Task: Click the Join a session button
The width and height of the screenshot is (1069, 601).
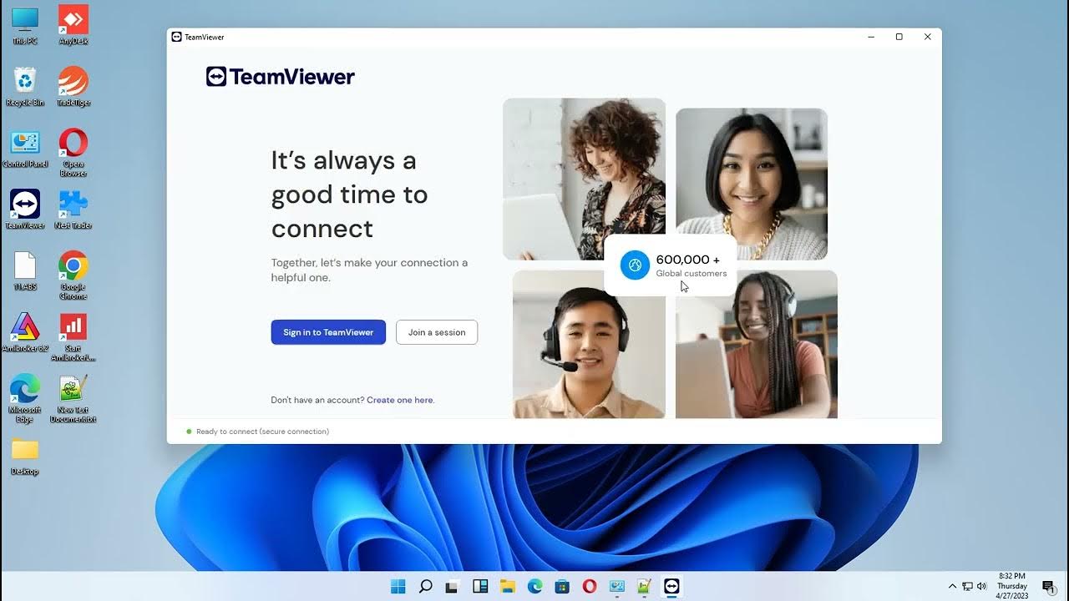Action: (x=437, y=332)
